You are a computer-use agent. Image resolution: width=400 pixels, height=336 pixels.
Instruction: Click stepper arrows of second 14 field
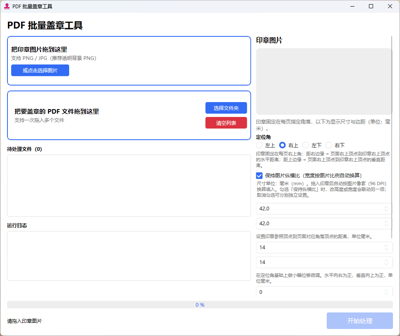click(x=386, y=262)
